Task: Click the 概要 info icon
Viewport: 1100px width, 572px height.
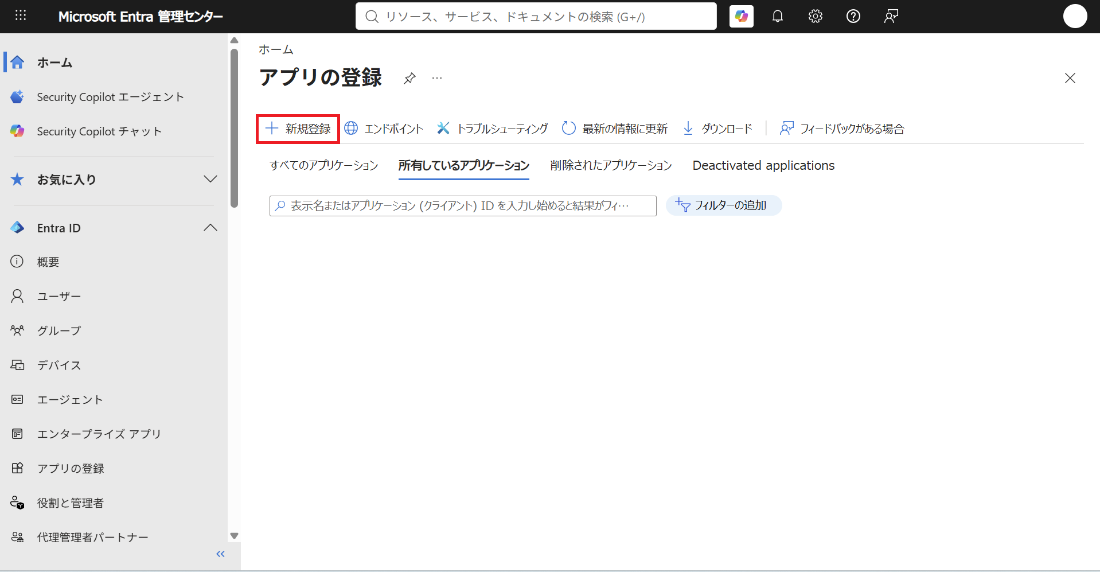Action: pos(17,262)
